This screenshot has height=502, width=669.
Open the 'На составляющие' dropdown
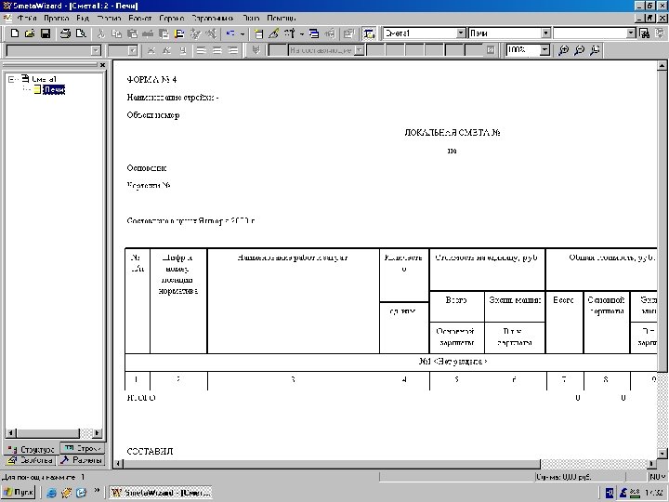360,50
